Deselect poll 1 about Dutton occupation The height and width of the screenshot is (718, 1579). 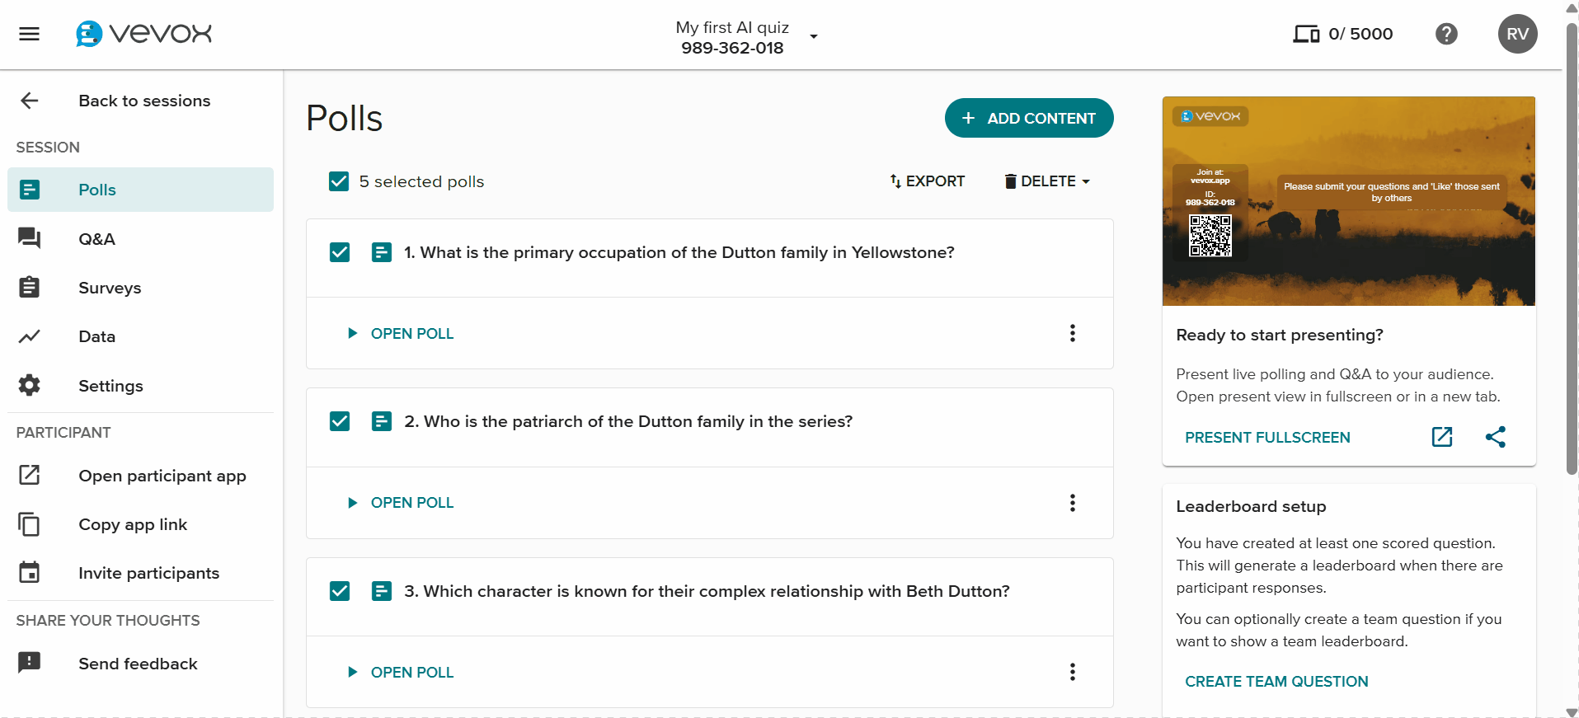tap(340, 252)
